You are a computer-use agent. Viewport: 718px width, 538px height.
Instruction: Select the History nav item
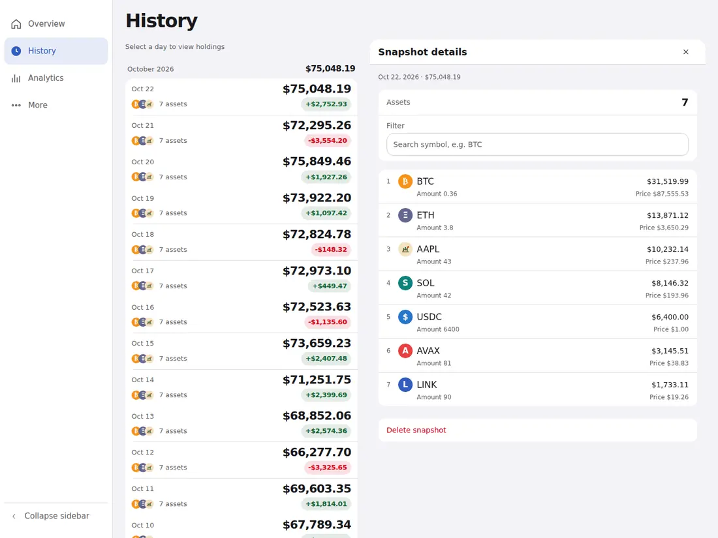point(56,51)
